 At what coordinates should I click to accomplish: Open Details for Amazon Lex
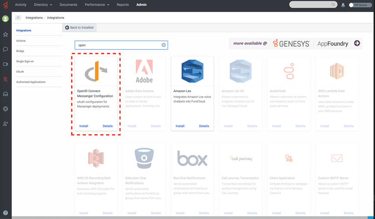[x=204, y=126]
